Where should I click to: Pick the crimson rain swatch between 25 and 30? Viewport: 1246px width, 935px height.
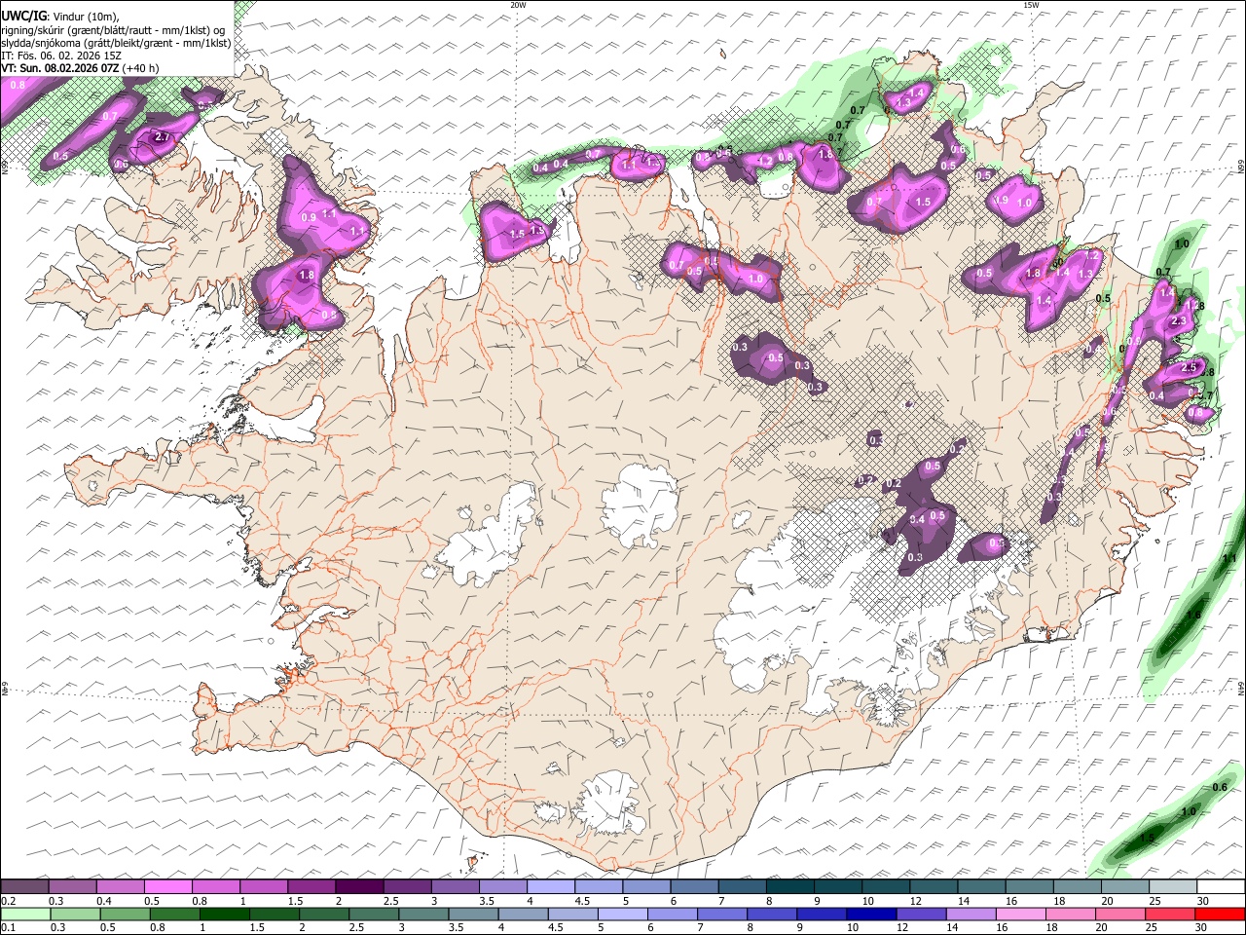click(x=1170, y=914)
